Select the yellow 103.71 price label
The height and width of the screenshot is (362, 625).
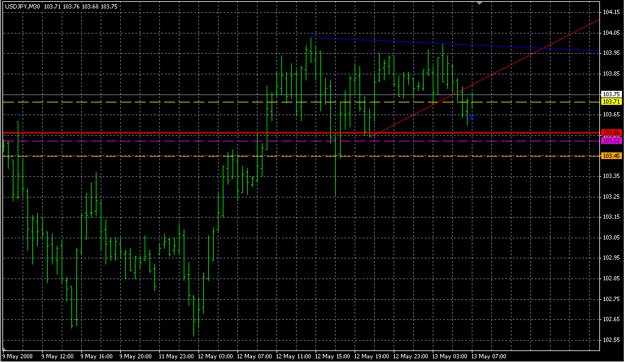point(611,102)
